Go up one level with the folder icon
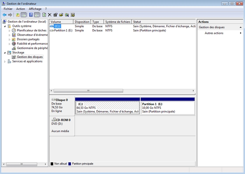 point(17,15)
